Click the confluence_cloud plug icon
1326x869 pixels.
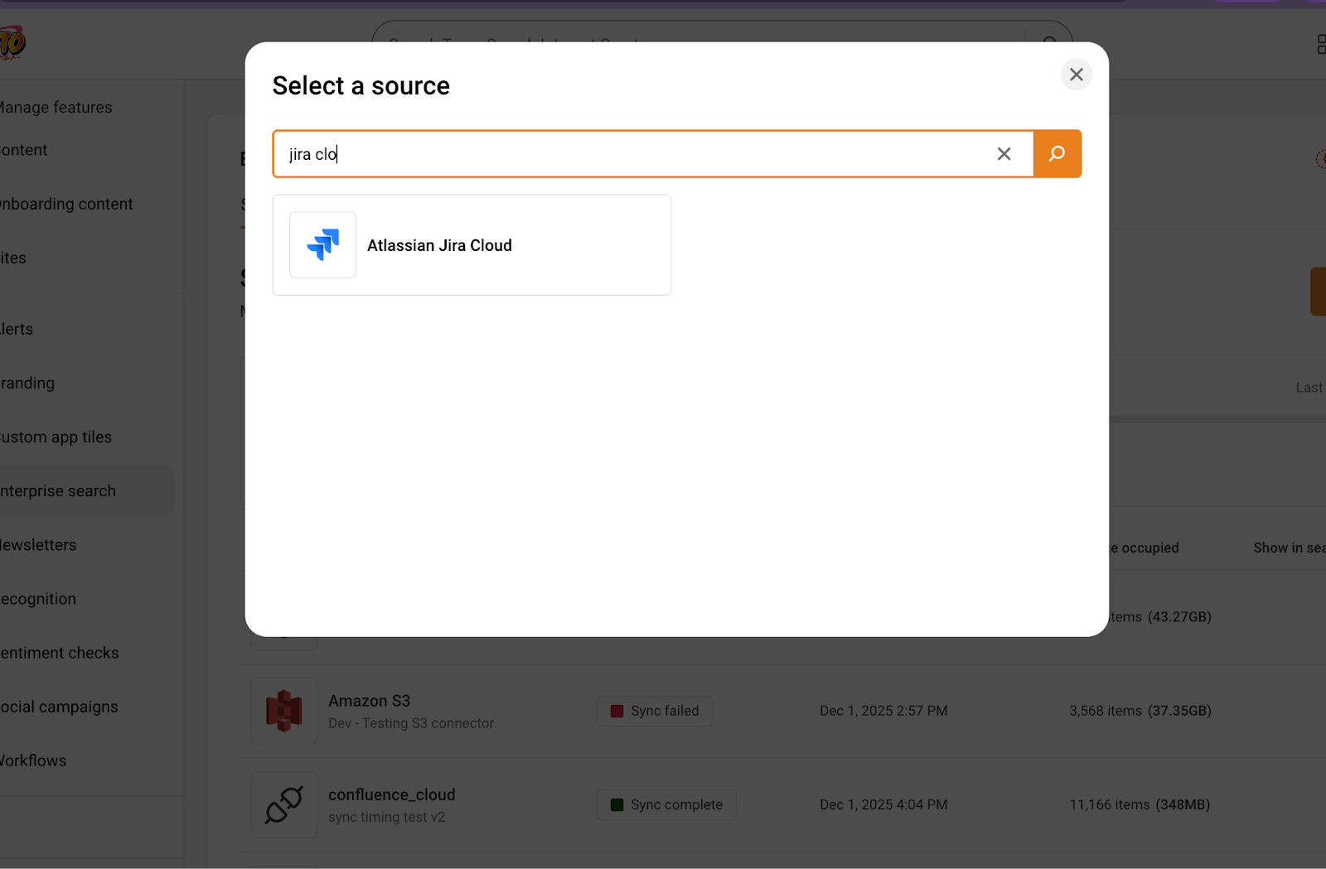(x=284, y=804)
